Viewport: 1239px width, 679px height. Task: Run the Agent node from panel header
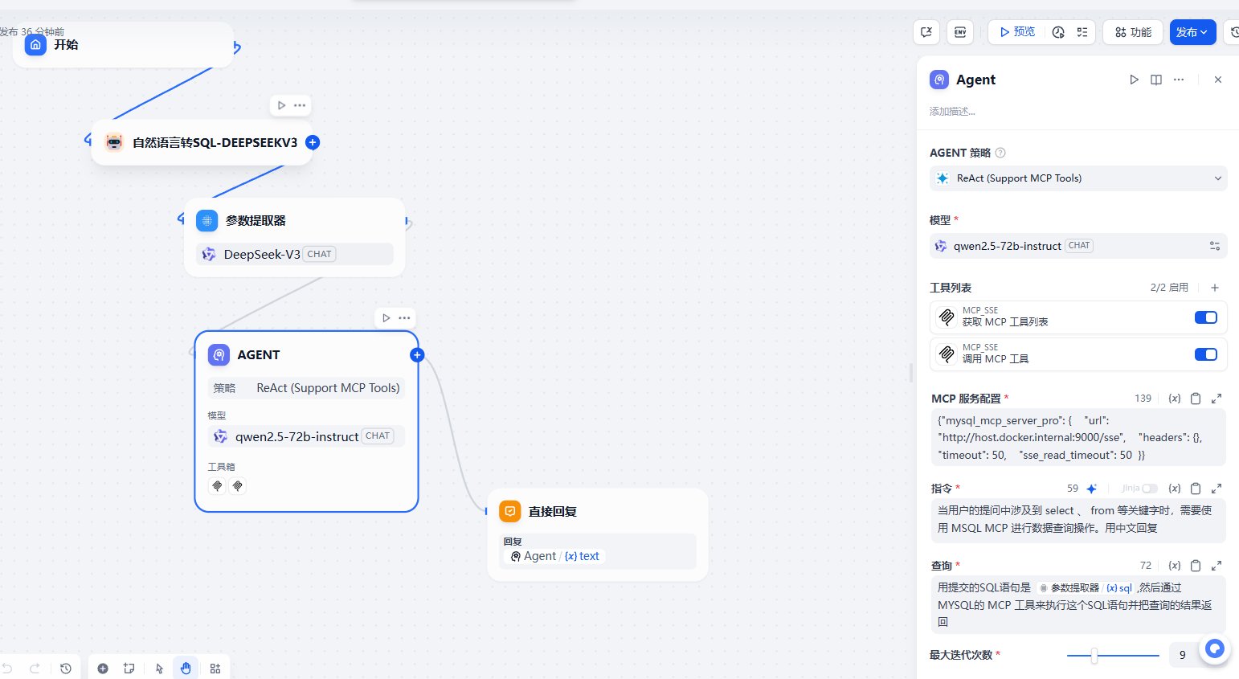tap(1134, 80)
